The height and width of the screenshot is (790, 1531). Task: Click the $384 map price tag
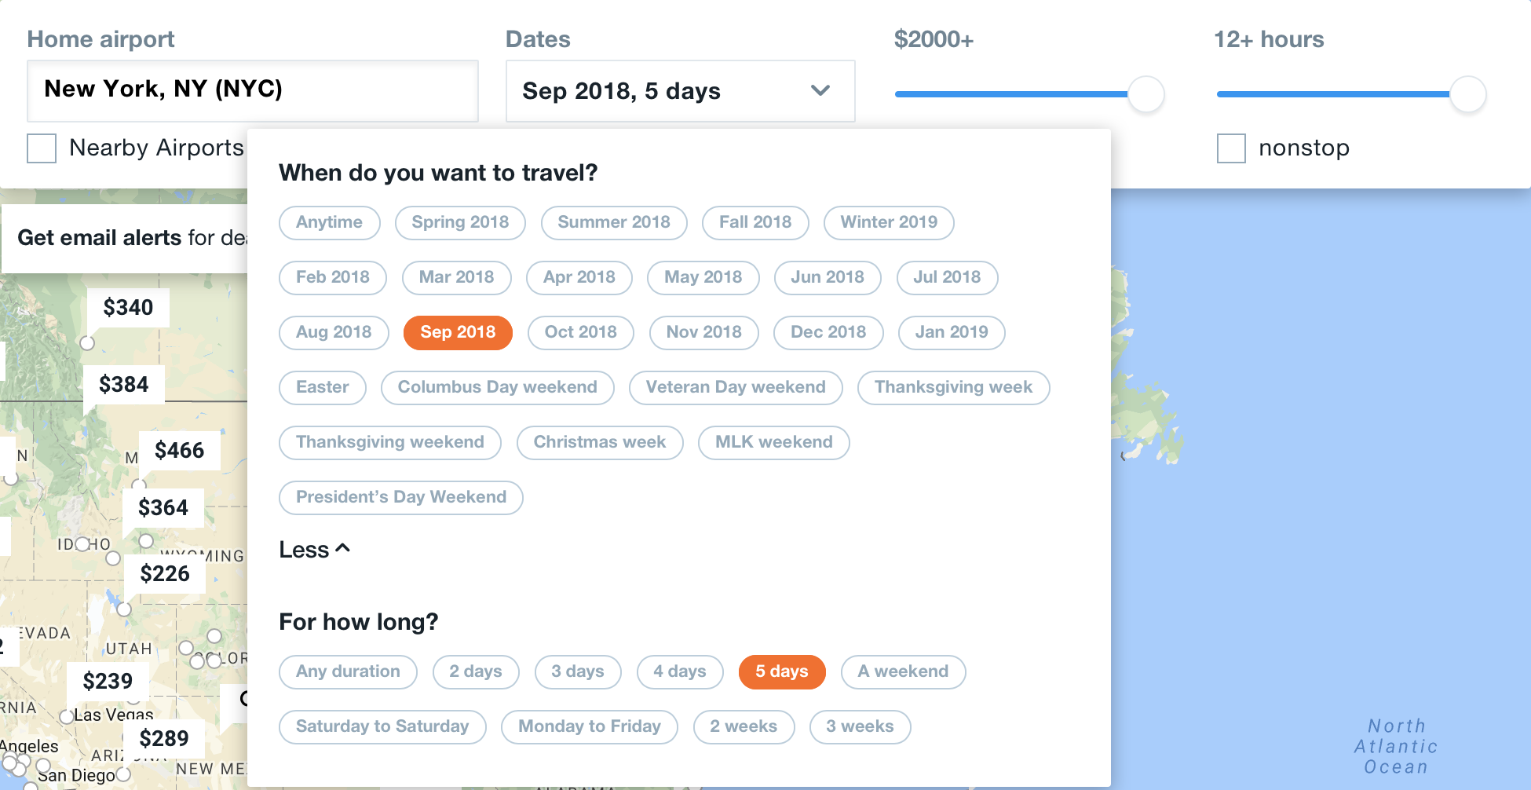pyautogui.click(x=124, y=384)
